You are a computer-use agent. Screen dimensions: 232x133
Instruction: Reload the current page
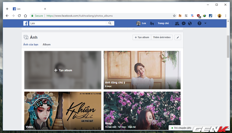(x=19, y=16)
